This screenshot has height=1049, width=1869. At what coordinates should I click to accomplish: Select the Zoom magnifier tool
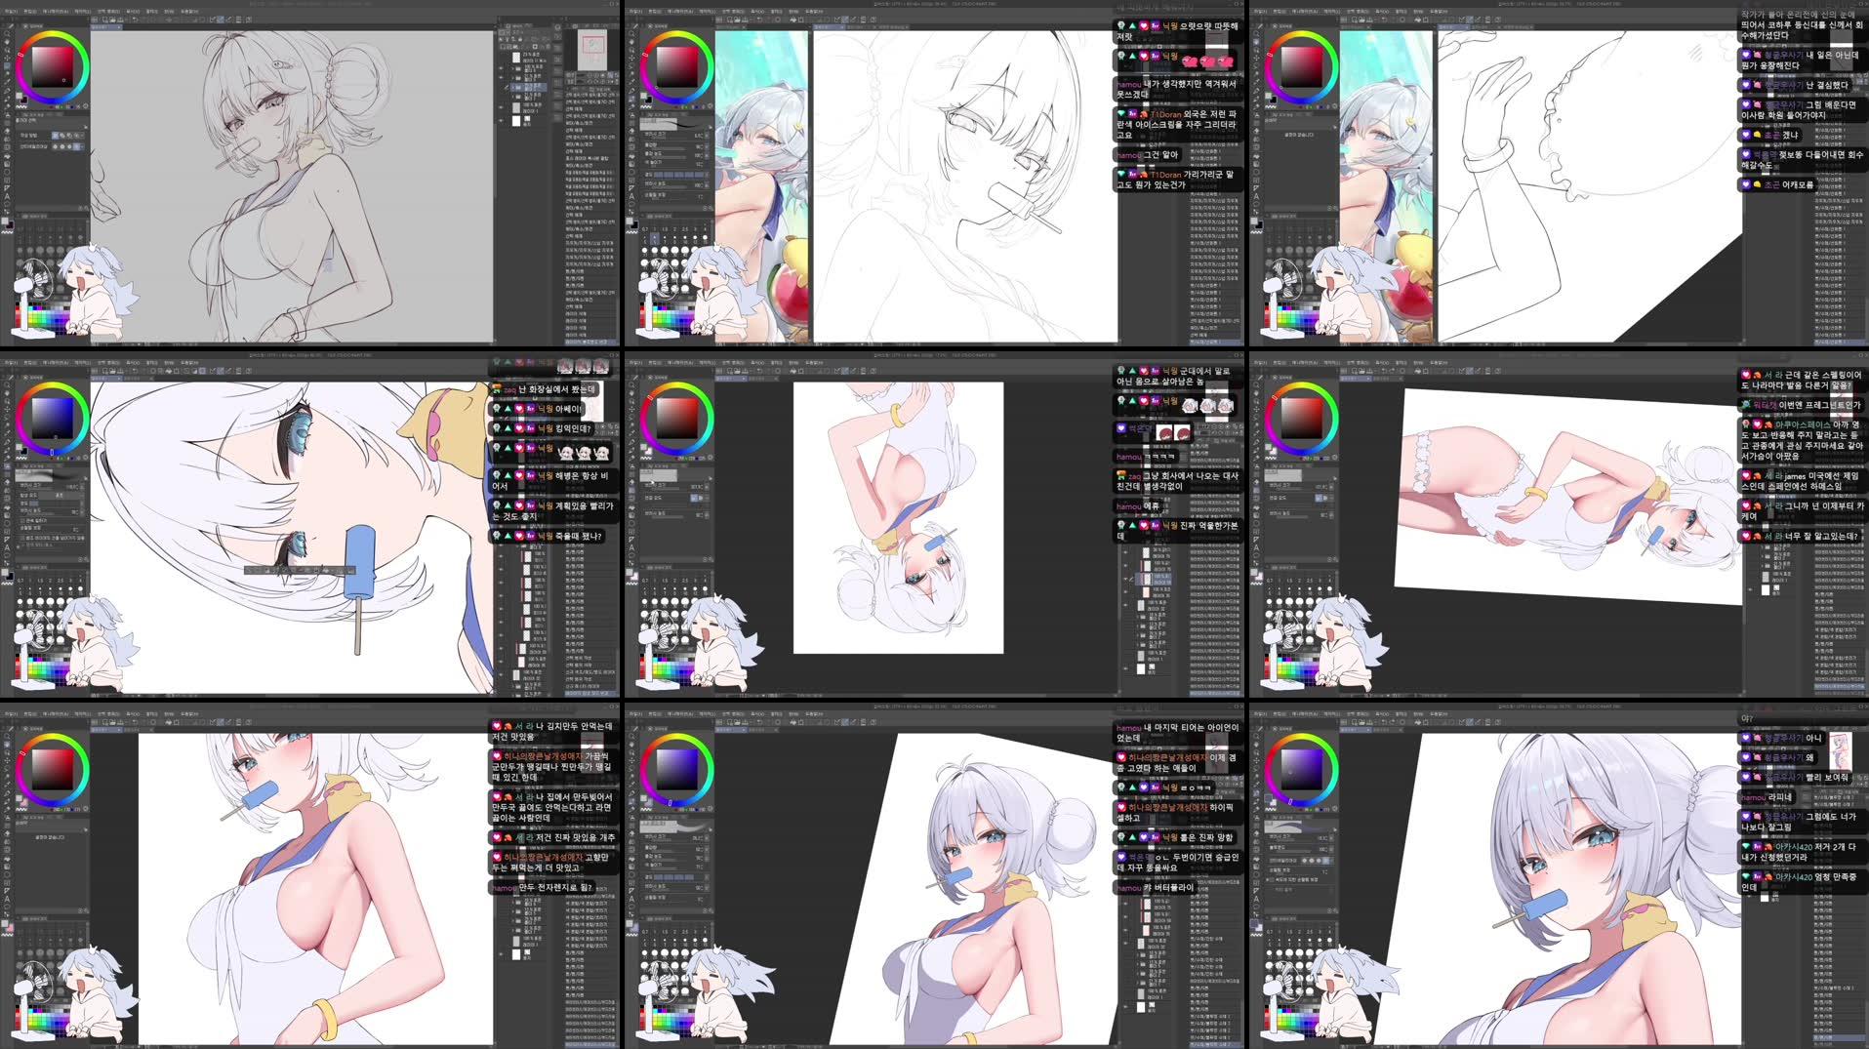(7, 33)
